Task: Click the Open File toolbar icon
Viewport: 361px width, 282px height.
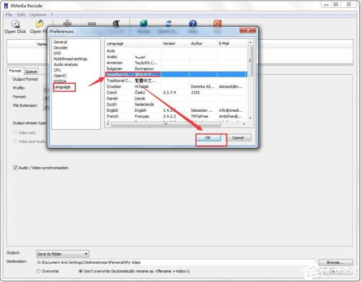Action: tap(40, 24)
